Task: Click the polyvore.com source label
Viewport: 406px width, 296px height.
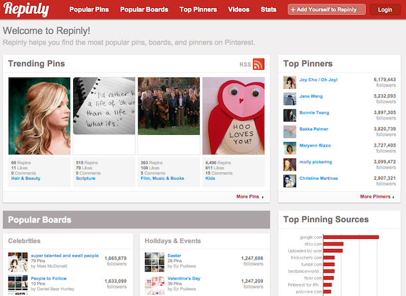Action: (309, 292)
